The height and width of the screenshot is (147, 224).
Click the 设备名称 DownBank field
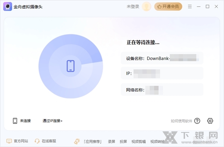[162, 58]
